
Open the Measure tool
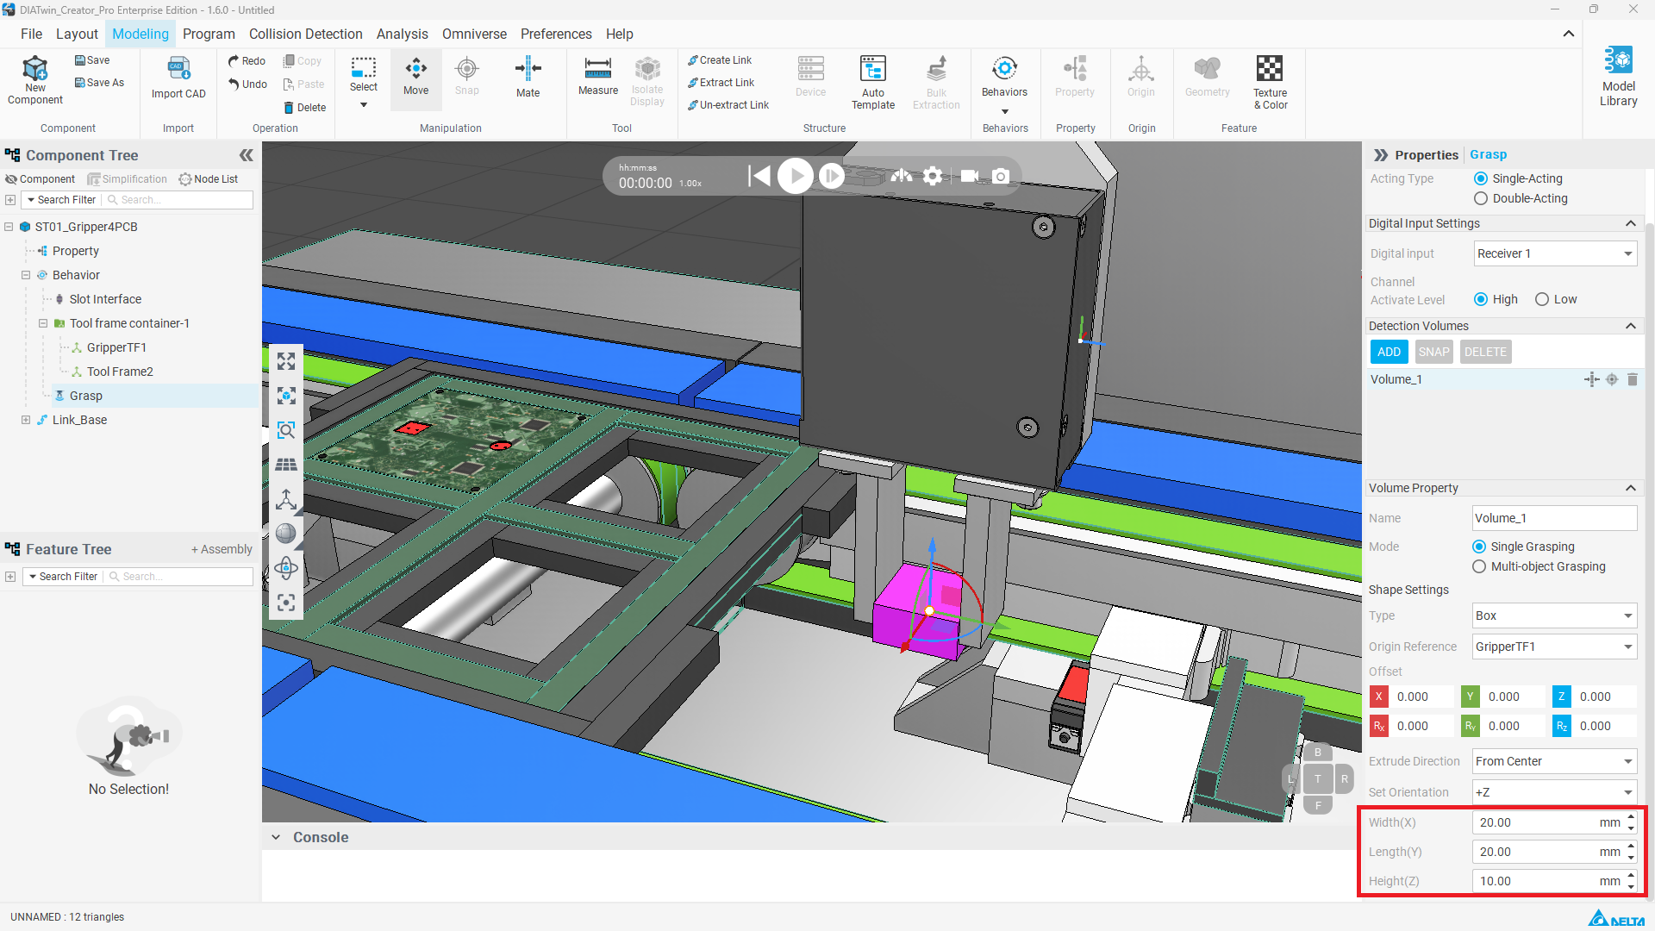(x=597, y=76)
